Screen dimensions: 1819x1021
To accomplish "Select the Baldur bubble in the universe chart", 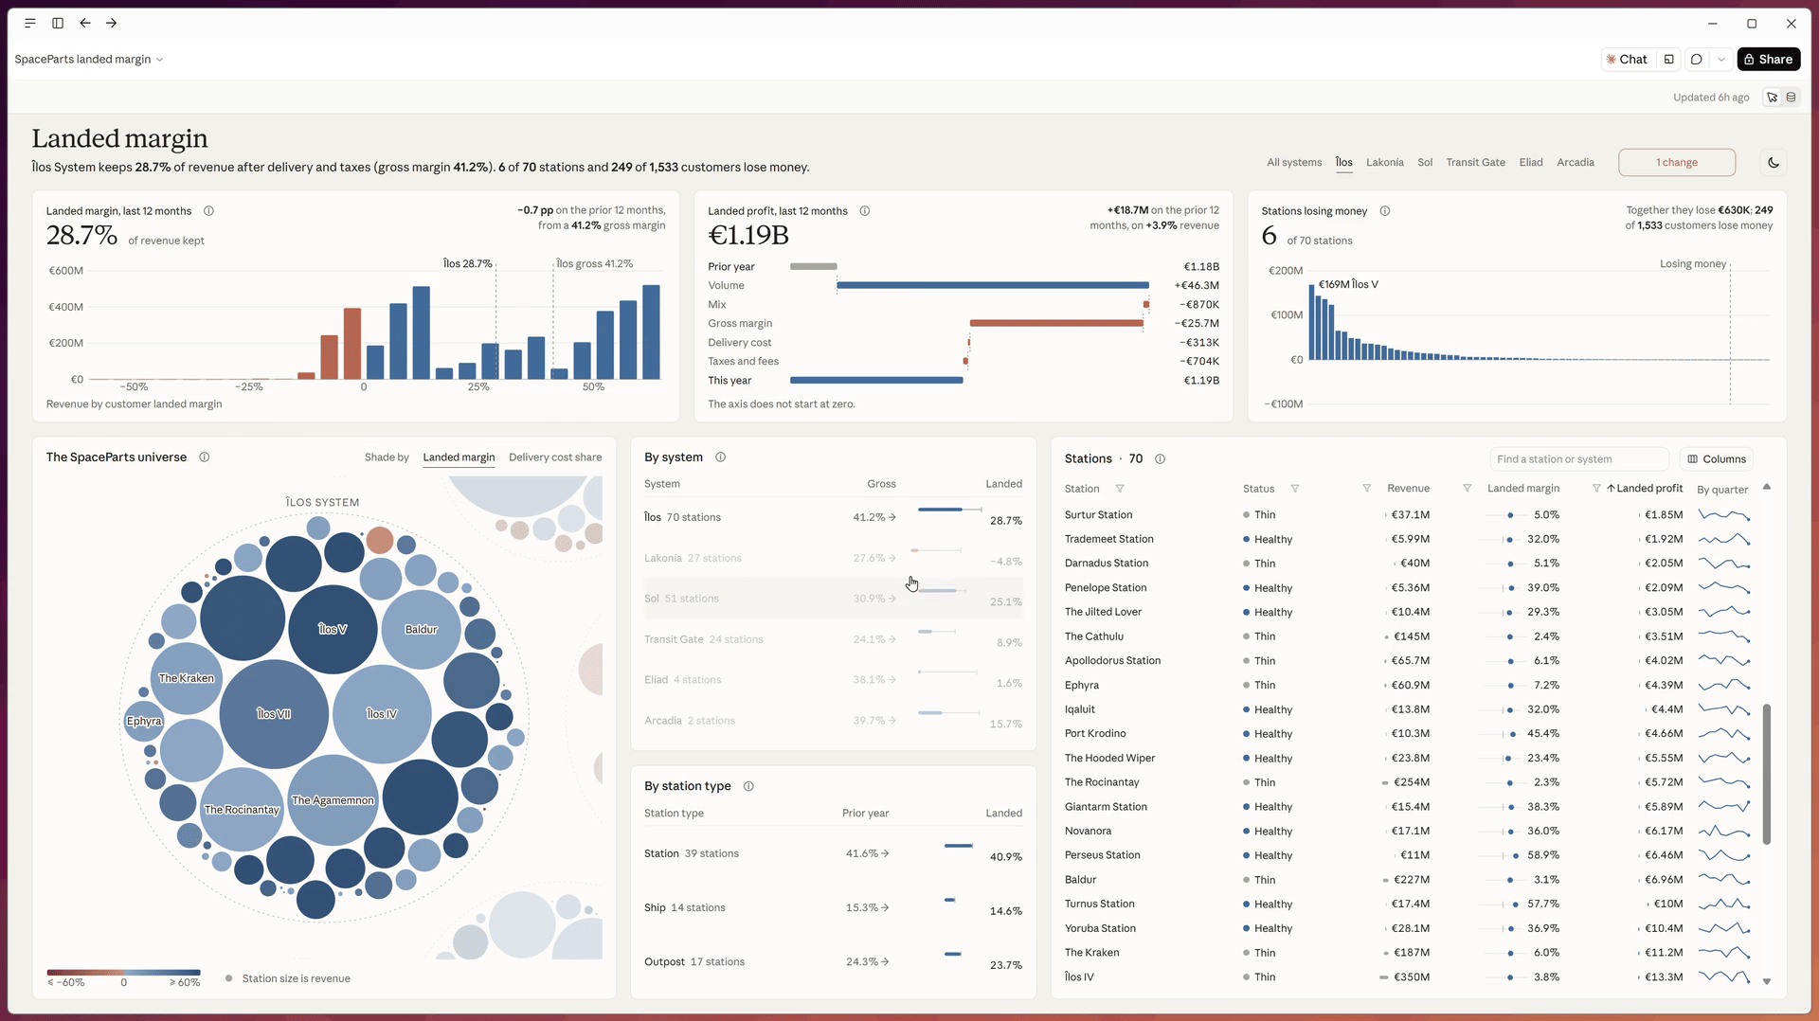I will coord(422,629).
